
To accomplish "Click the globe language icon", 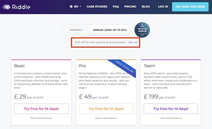I will 71,6.
